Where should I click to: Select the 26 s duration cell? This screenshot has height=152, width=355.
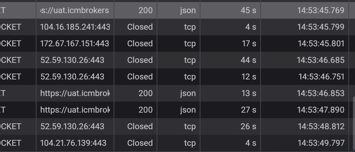click(x=248, y=126)
